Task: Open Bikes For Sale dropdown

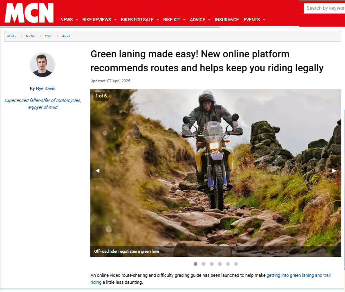Action: pyautogui.click(x=140, y=20)
